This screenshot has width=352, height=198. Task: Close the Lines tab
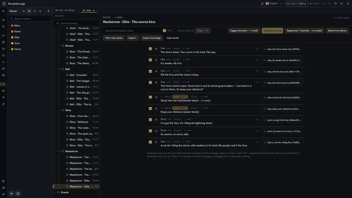(94, 10)
